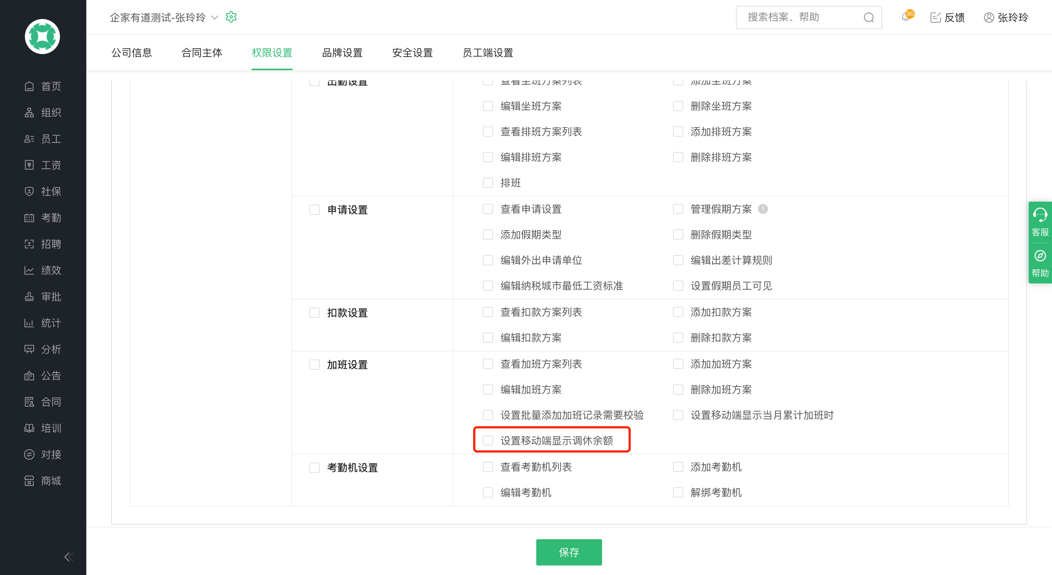This screenshot has height=575, width=1052.
Task: Tick the 排班 checkbox
Action: click(488, 183)
